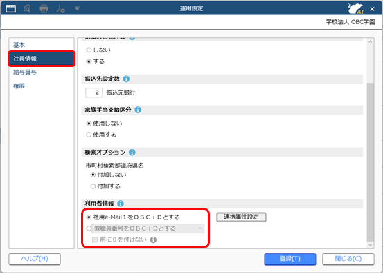Edit the 振込先銀行 count field
The image size is (383, 274).
point(93,92)
